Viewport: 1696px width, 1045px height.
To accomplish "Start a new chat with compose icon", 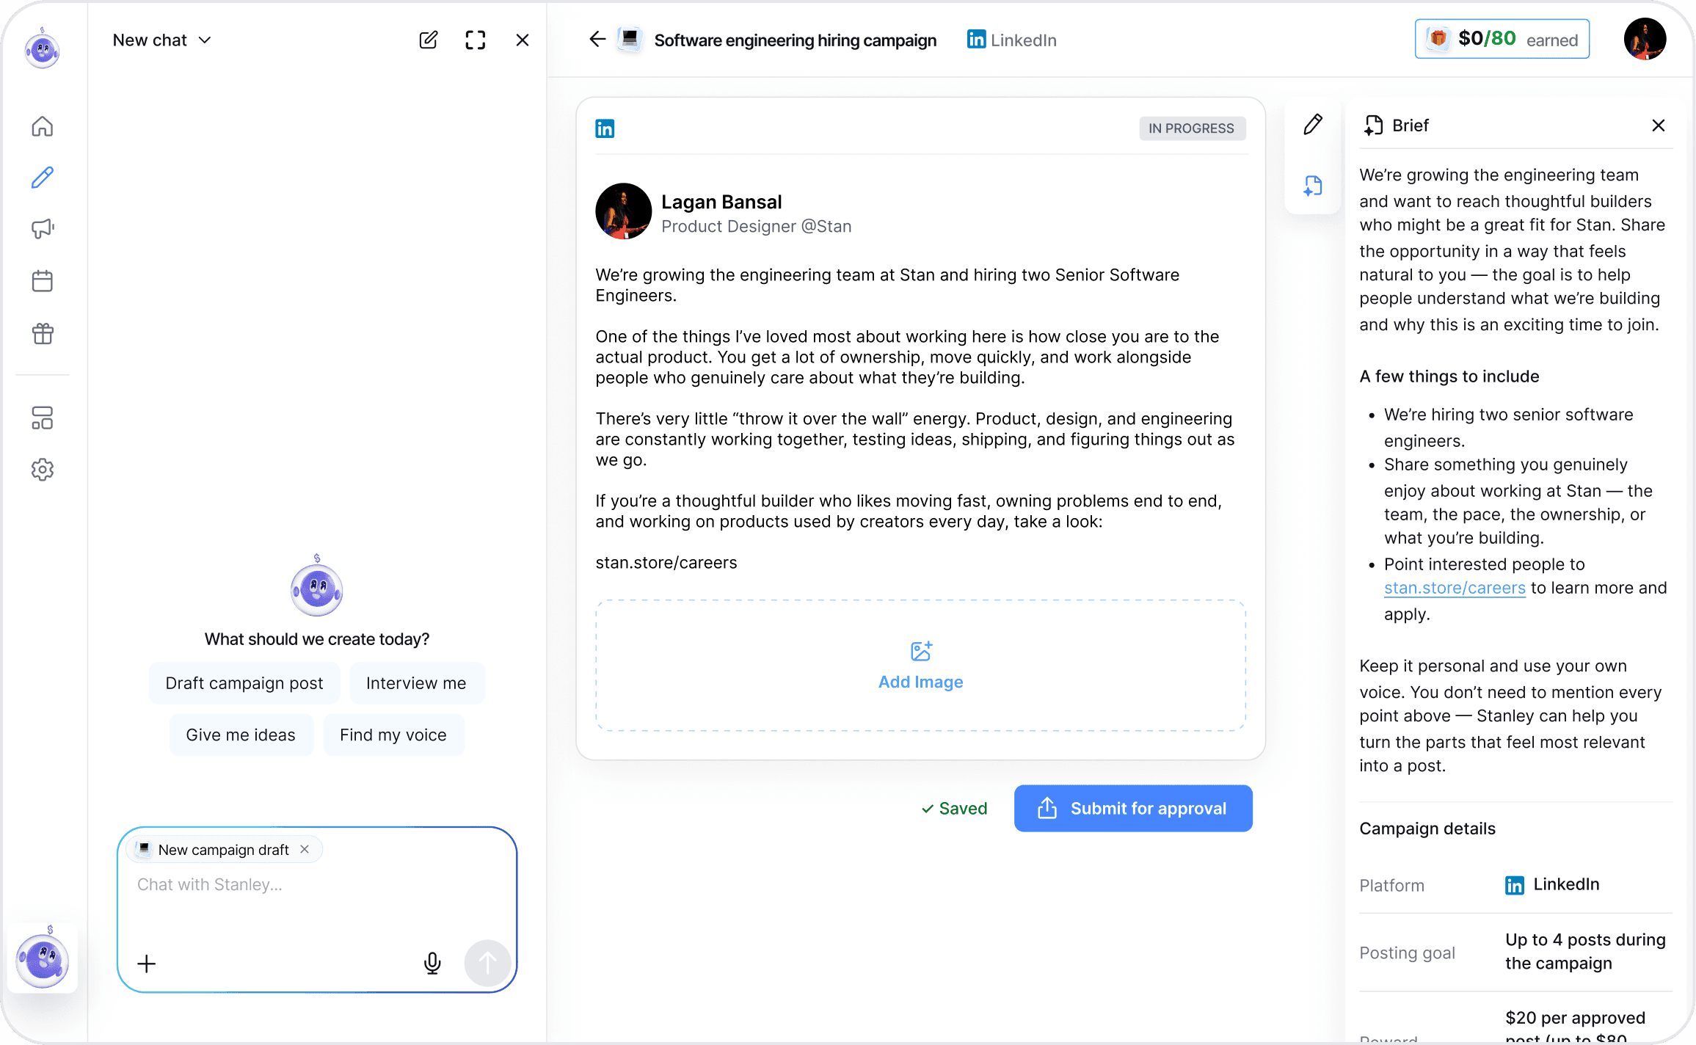I will [x=429, y=40].
